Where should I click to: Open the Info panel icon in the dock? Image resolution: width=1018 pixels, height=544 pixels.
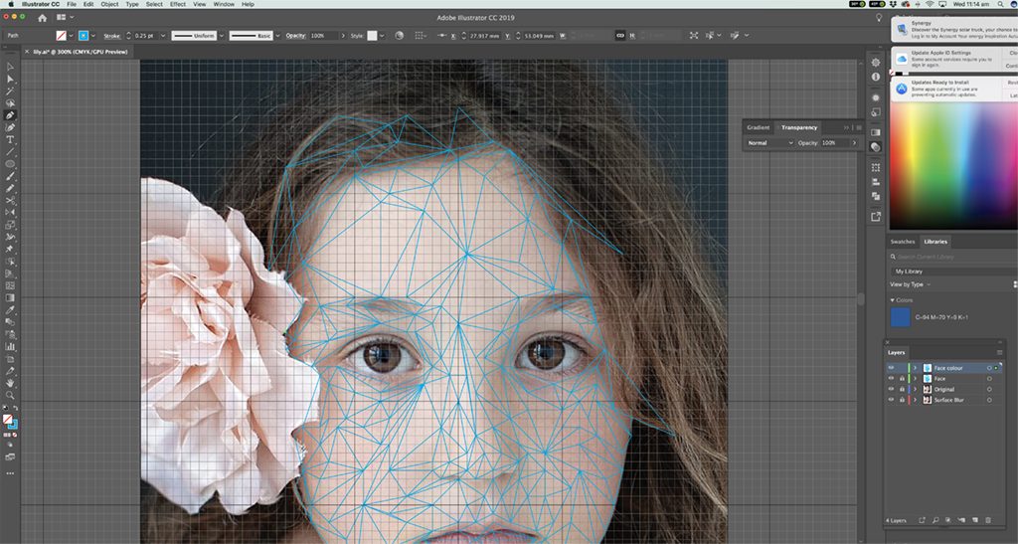tap(876, 77)
